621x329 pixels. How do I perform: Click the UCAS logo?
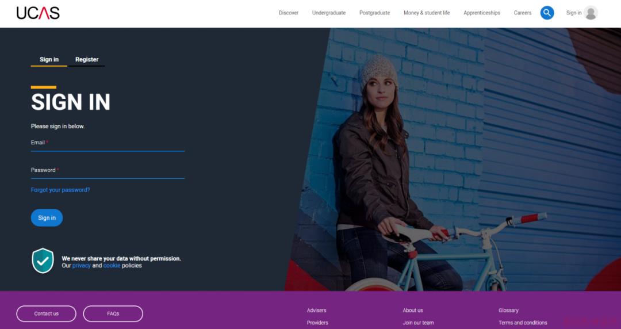point(38,13)
